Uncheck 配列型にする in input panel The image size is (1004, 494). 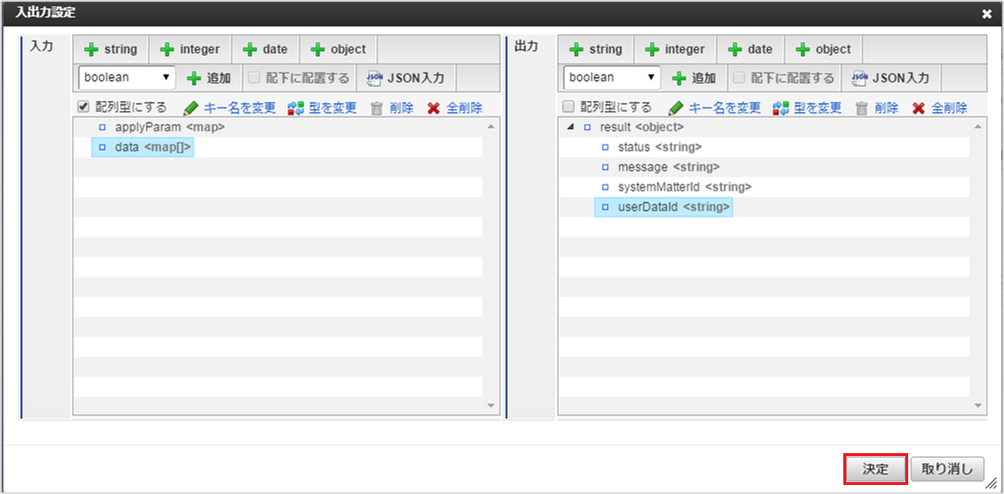tap(83, 106)
